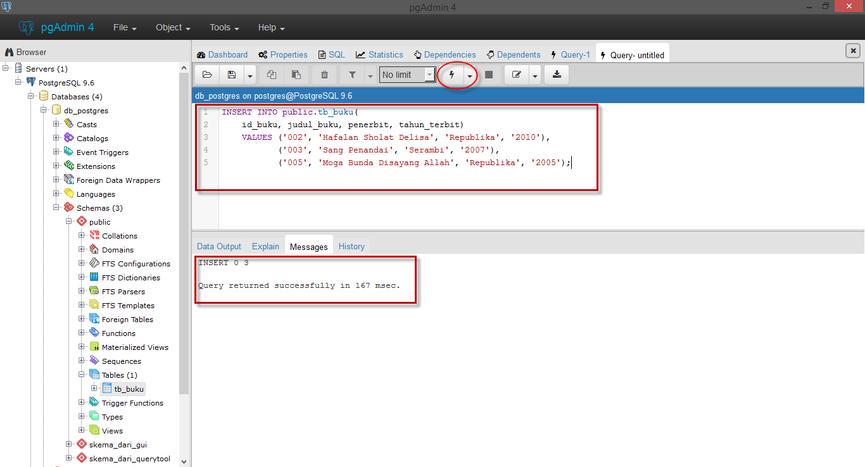Collapse the db_postgres database node

pos(44,110)
